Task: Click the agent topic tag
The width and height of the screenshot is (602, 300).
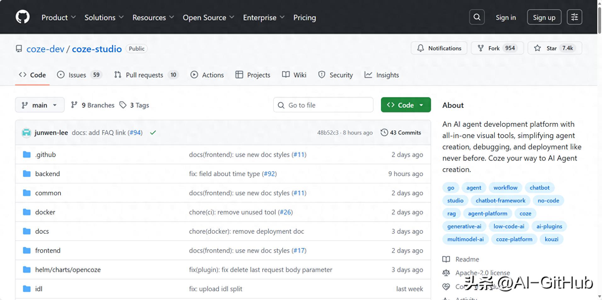Action: 474,188
